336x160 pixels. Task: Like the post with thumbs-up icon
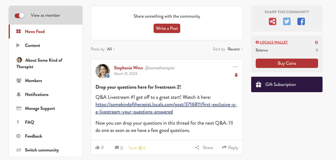97,147
